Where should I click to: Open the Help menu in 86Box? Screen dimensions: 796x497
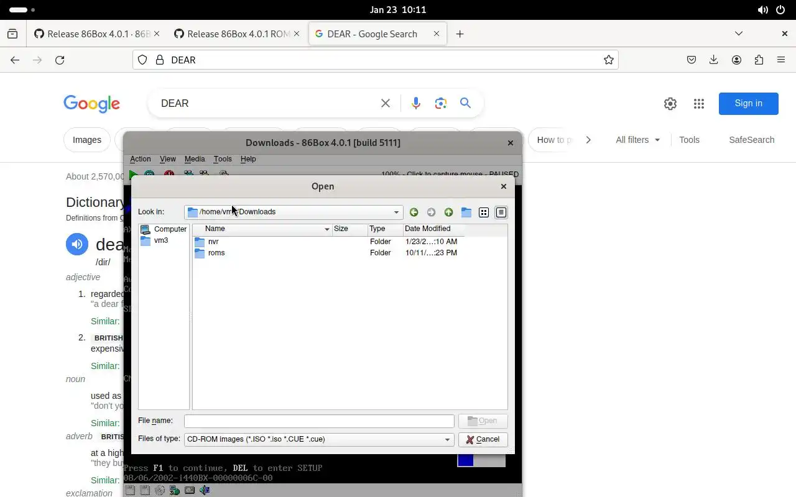click(248, 159)
